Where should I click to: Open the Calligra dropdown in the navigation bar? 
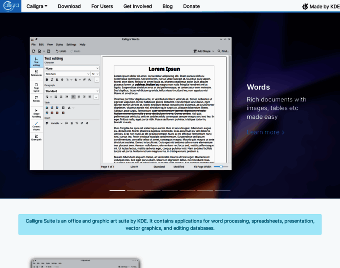[x=37, y=6]
